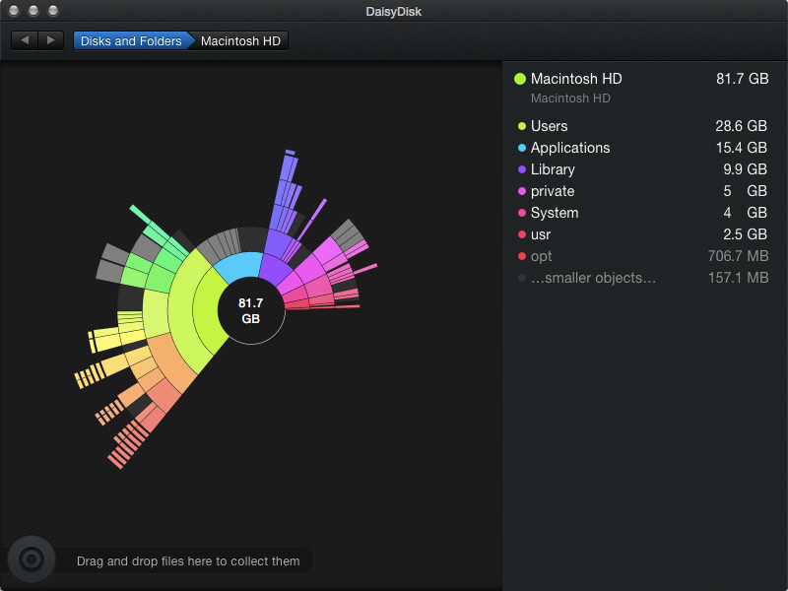Open the Applications folder row

coord(642,148)
